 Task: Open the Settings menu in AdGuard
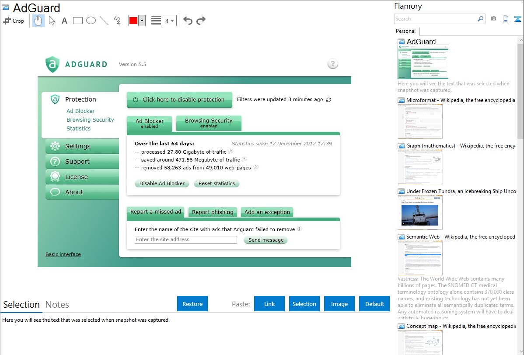82,146
